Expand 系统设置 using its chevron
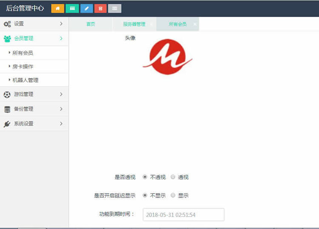 61,124
